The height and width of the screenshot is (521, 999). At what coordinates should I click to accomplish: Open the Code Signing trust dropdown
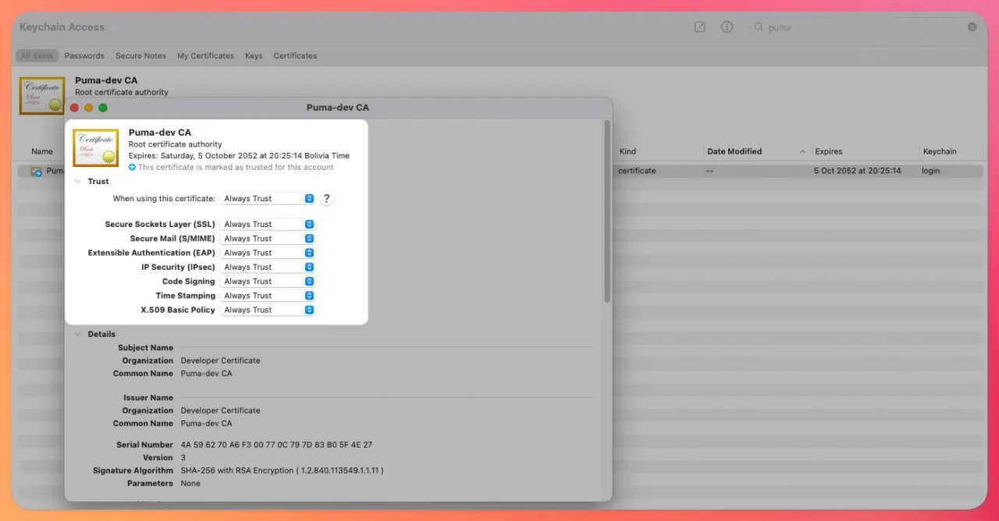[268, 281]
